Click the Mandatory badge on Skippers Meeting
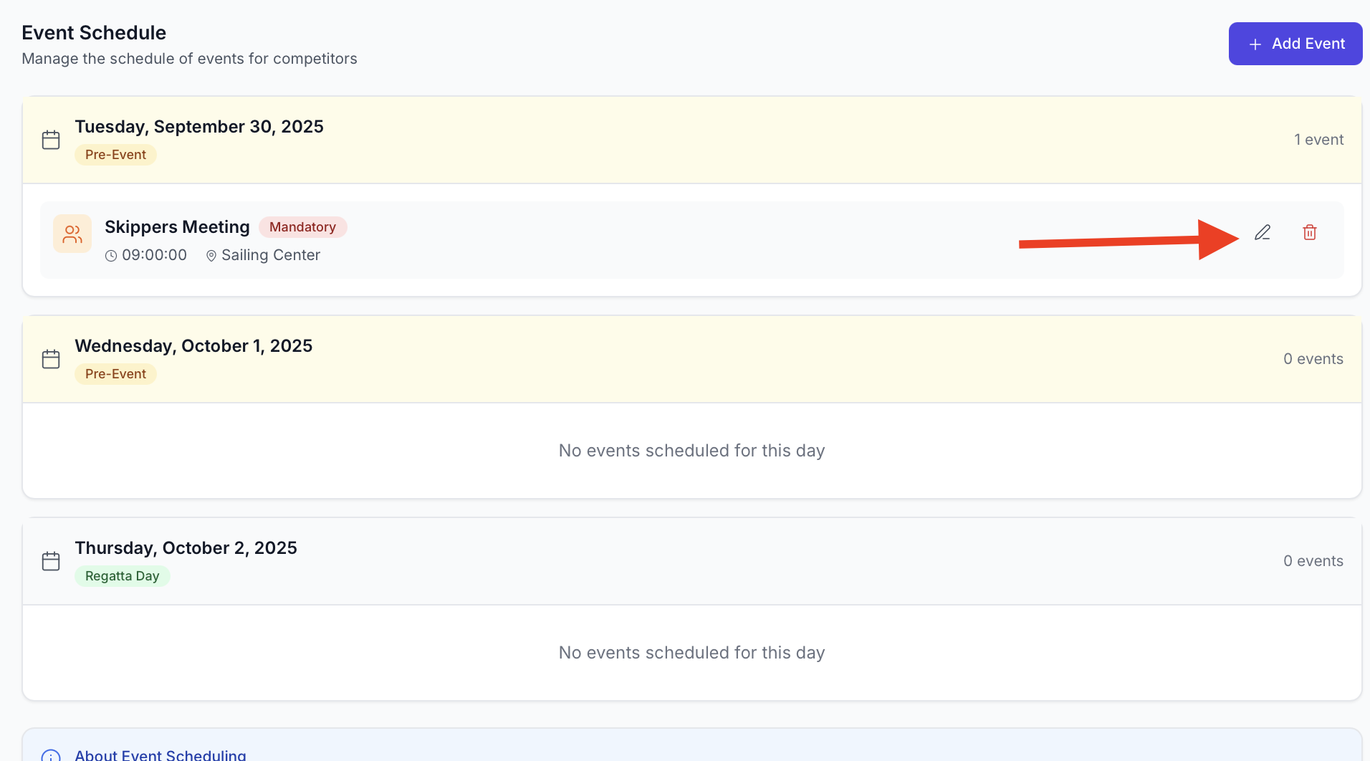The height and width of the screenshot is (761, 1370). point(302,226)
